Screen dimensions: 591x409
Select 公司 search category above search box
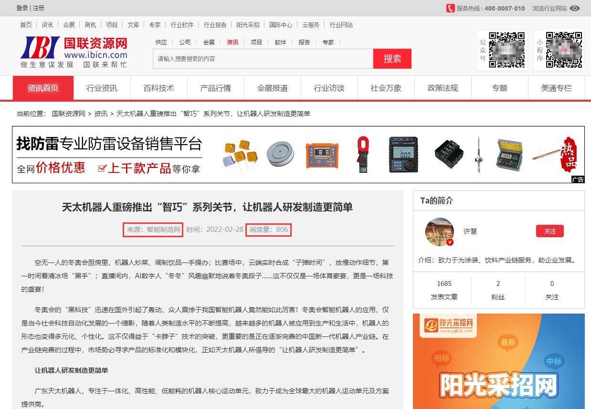pyautogui.click(x=185, y=42)
